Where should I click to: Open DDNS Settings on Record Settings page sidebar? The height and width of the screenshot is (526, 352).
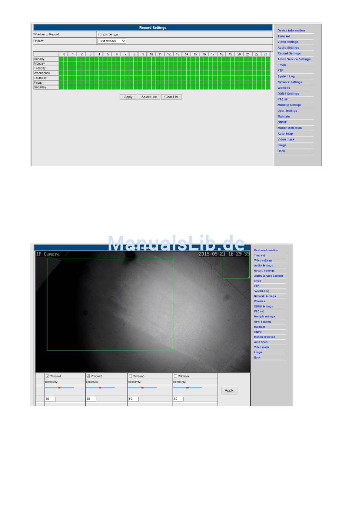pyautogui.click(x=288, y=93)
